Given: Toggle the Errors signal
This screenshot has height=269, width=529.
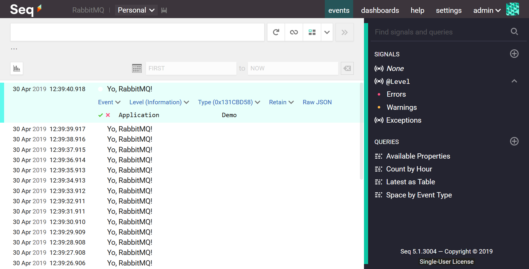Looking at the screenshot, I should [x=396, y=94].
